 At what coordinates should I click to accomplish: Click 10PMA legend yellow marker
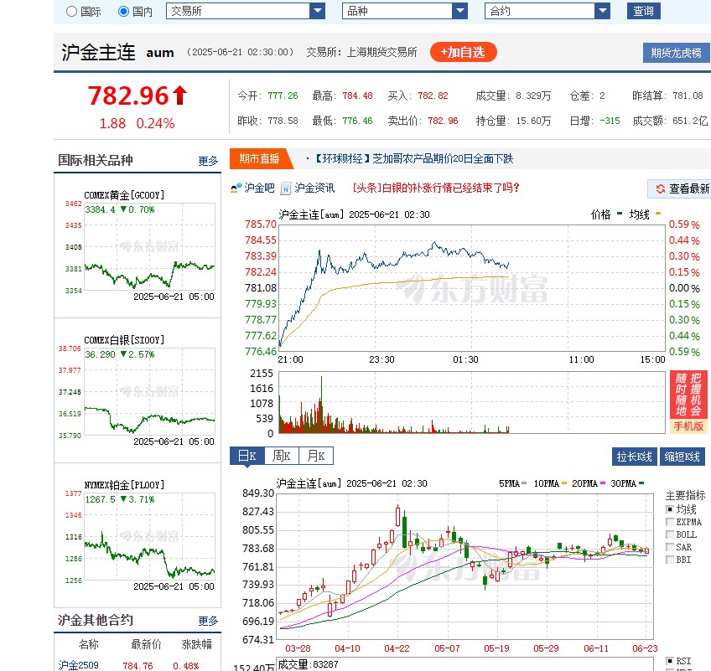[564, 483]
